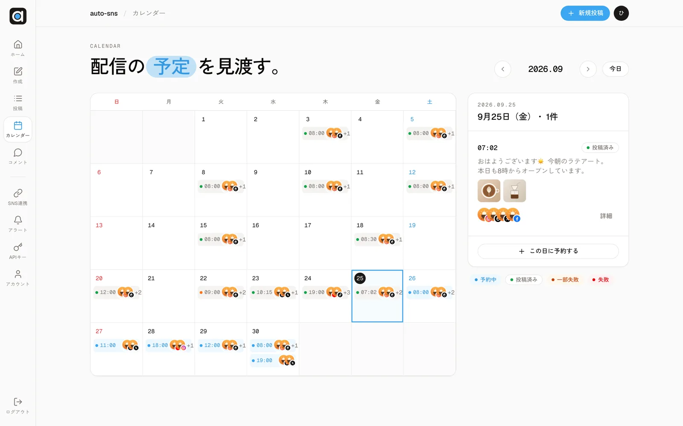Toggle the 失敗 status filter chip
683x426 pixels.
[600, 280]
